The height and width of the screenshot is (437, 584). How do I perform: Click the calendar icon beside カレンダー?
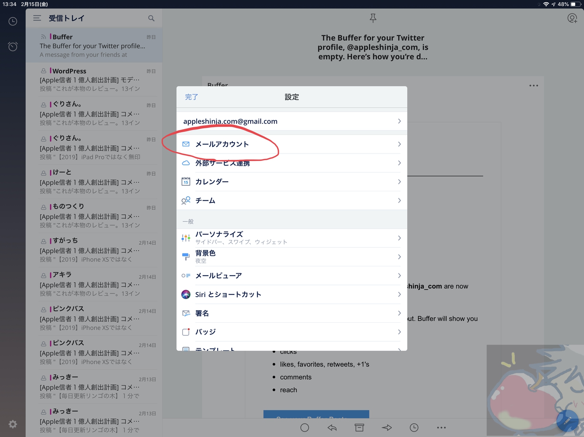(186, 182)
